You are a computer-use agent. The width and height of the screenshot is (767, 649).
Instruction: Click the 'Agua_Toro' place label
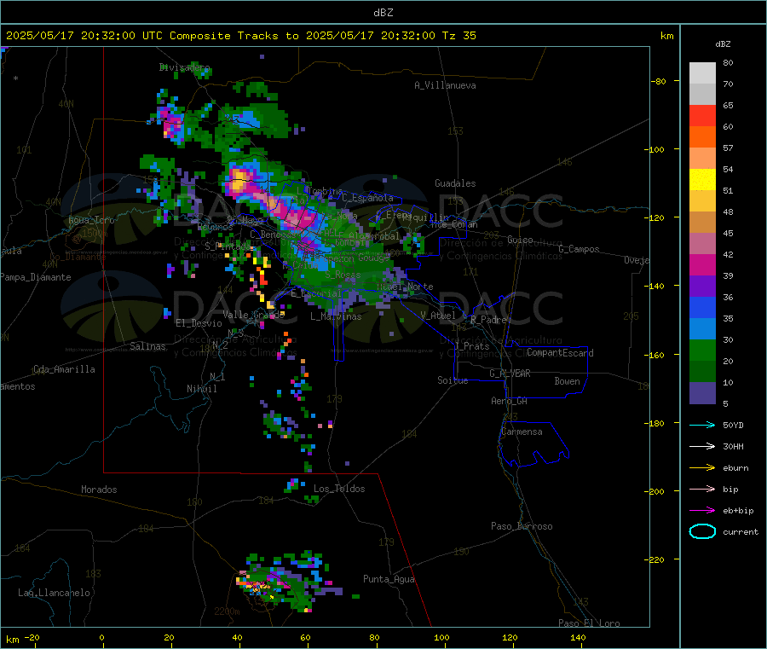91,220
